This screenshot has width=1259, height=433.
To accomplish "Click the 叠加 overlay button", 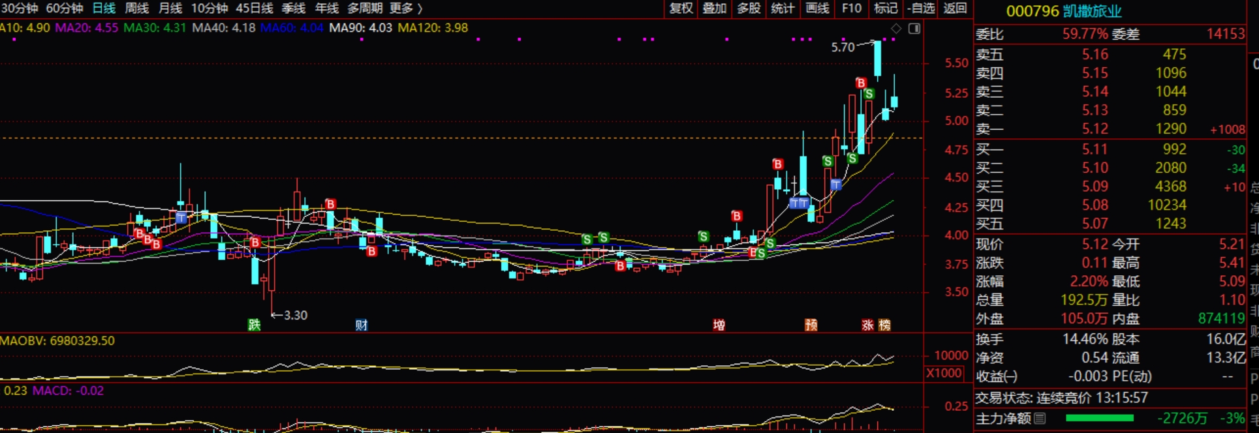I will tap(715, 8).
